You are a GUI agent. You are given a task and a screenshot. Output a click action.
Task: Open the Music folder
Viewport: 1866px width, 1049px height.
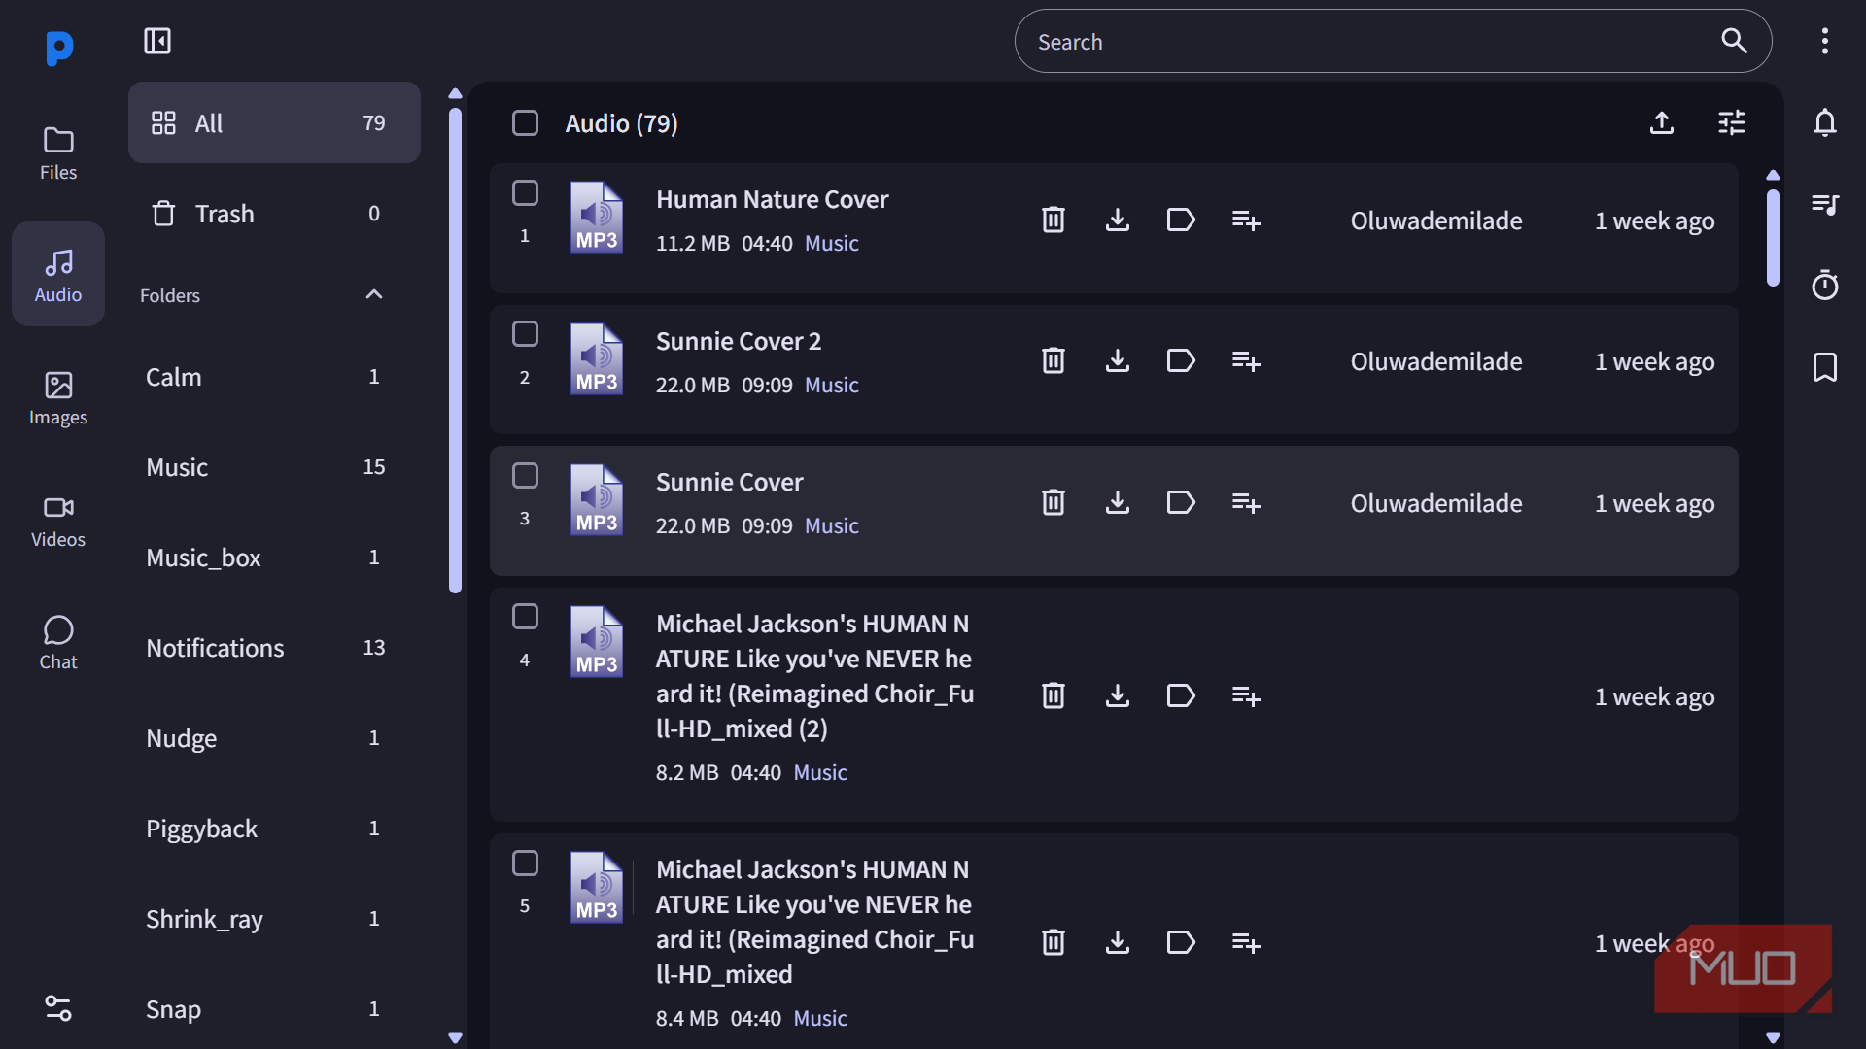[x=274, y=467]
